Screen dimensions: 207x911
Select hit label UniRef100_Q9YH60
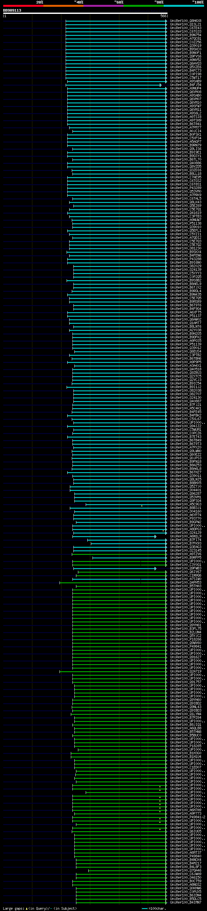point(186,700)
